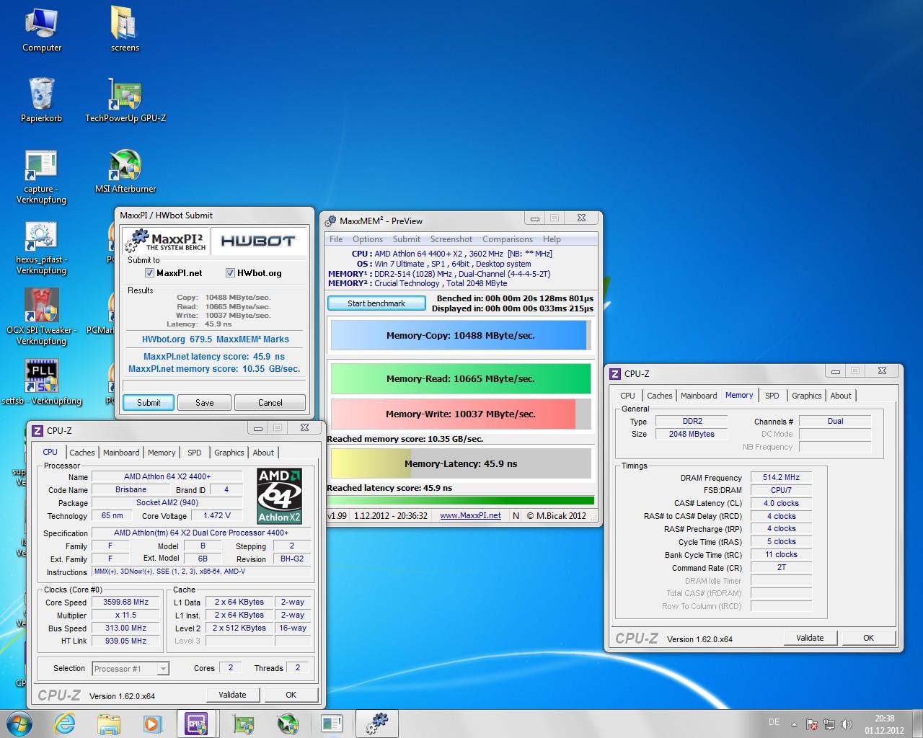Open Internet Explorer from the taskbar
Screen dimensions: 923x738
64,724
